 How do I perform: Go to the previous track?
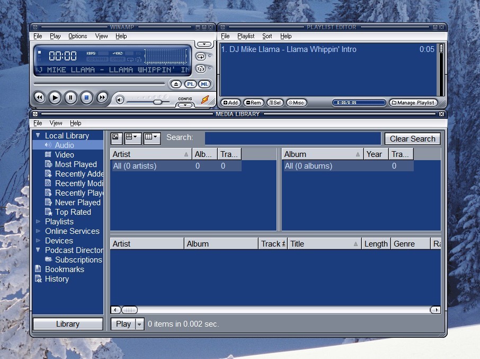[x=39, y=98]
